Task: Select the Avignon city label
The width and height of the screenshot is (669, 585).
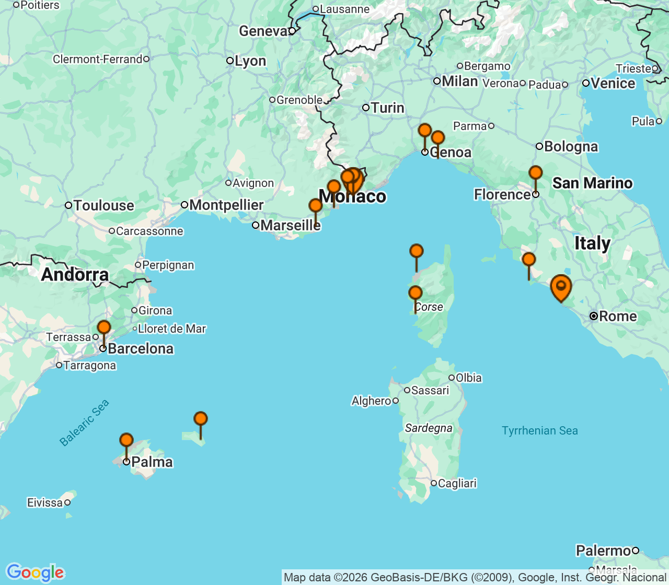Action: pos(253,183)
